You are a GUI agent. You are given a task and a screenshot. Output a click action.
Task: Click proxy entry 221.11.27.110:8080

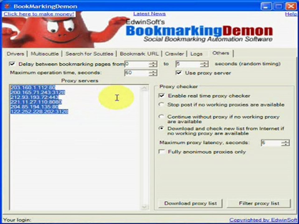coord(36,102)
